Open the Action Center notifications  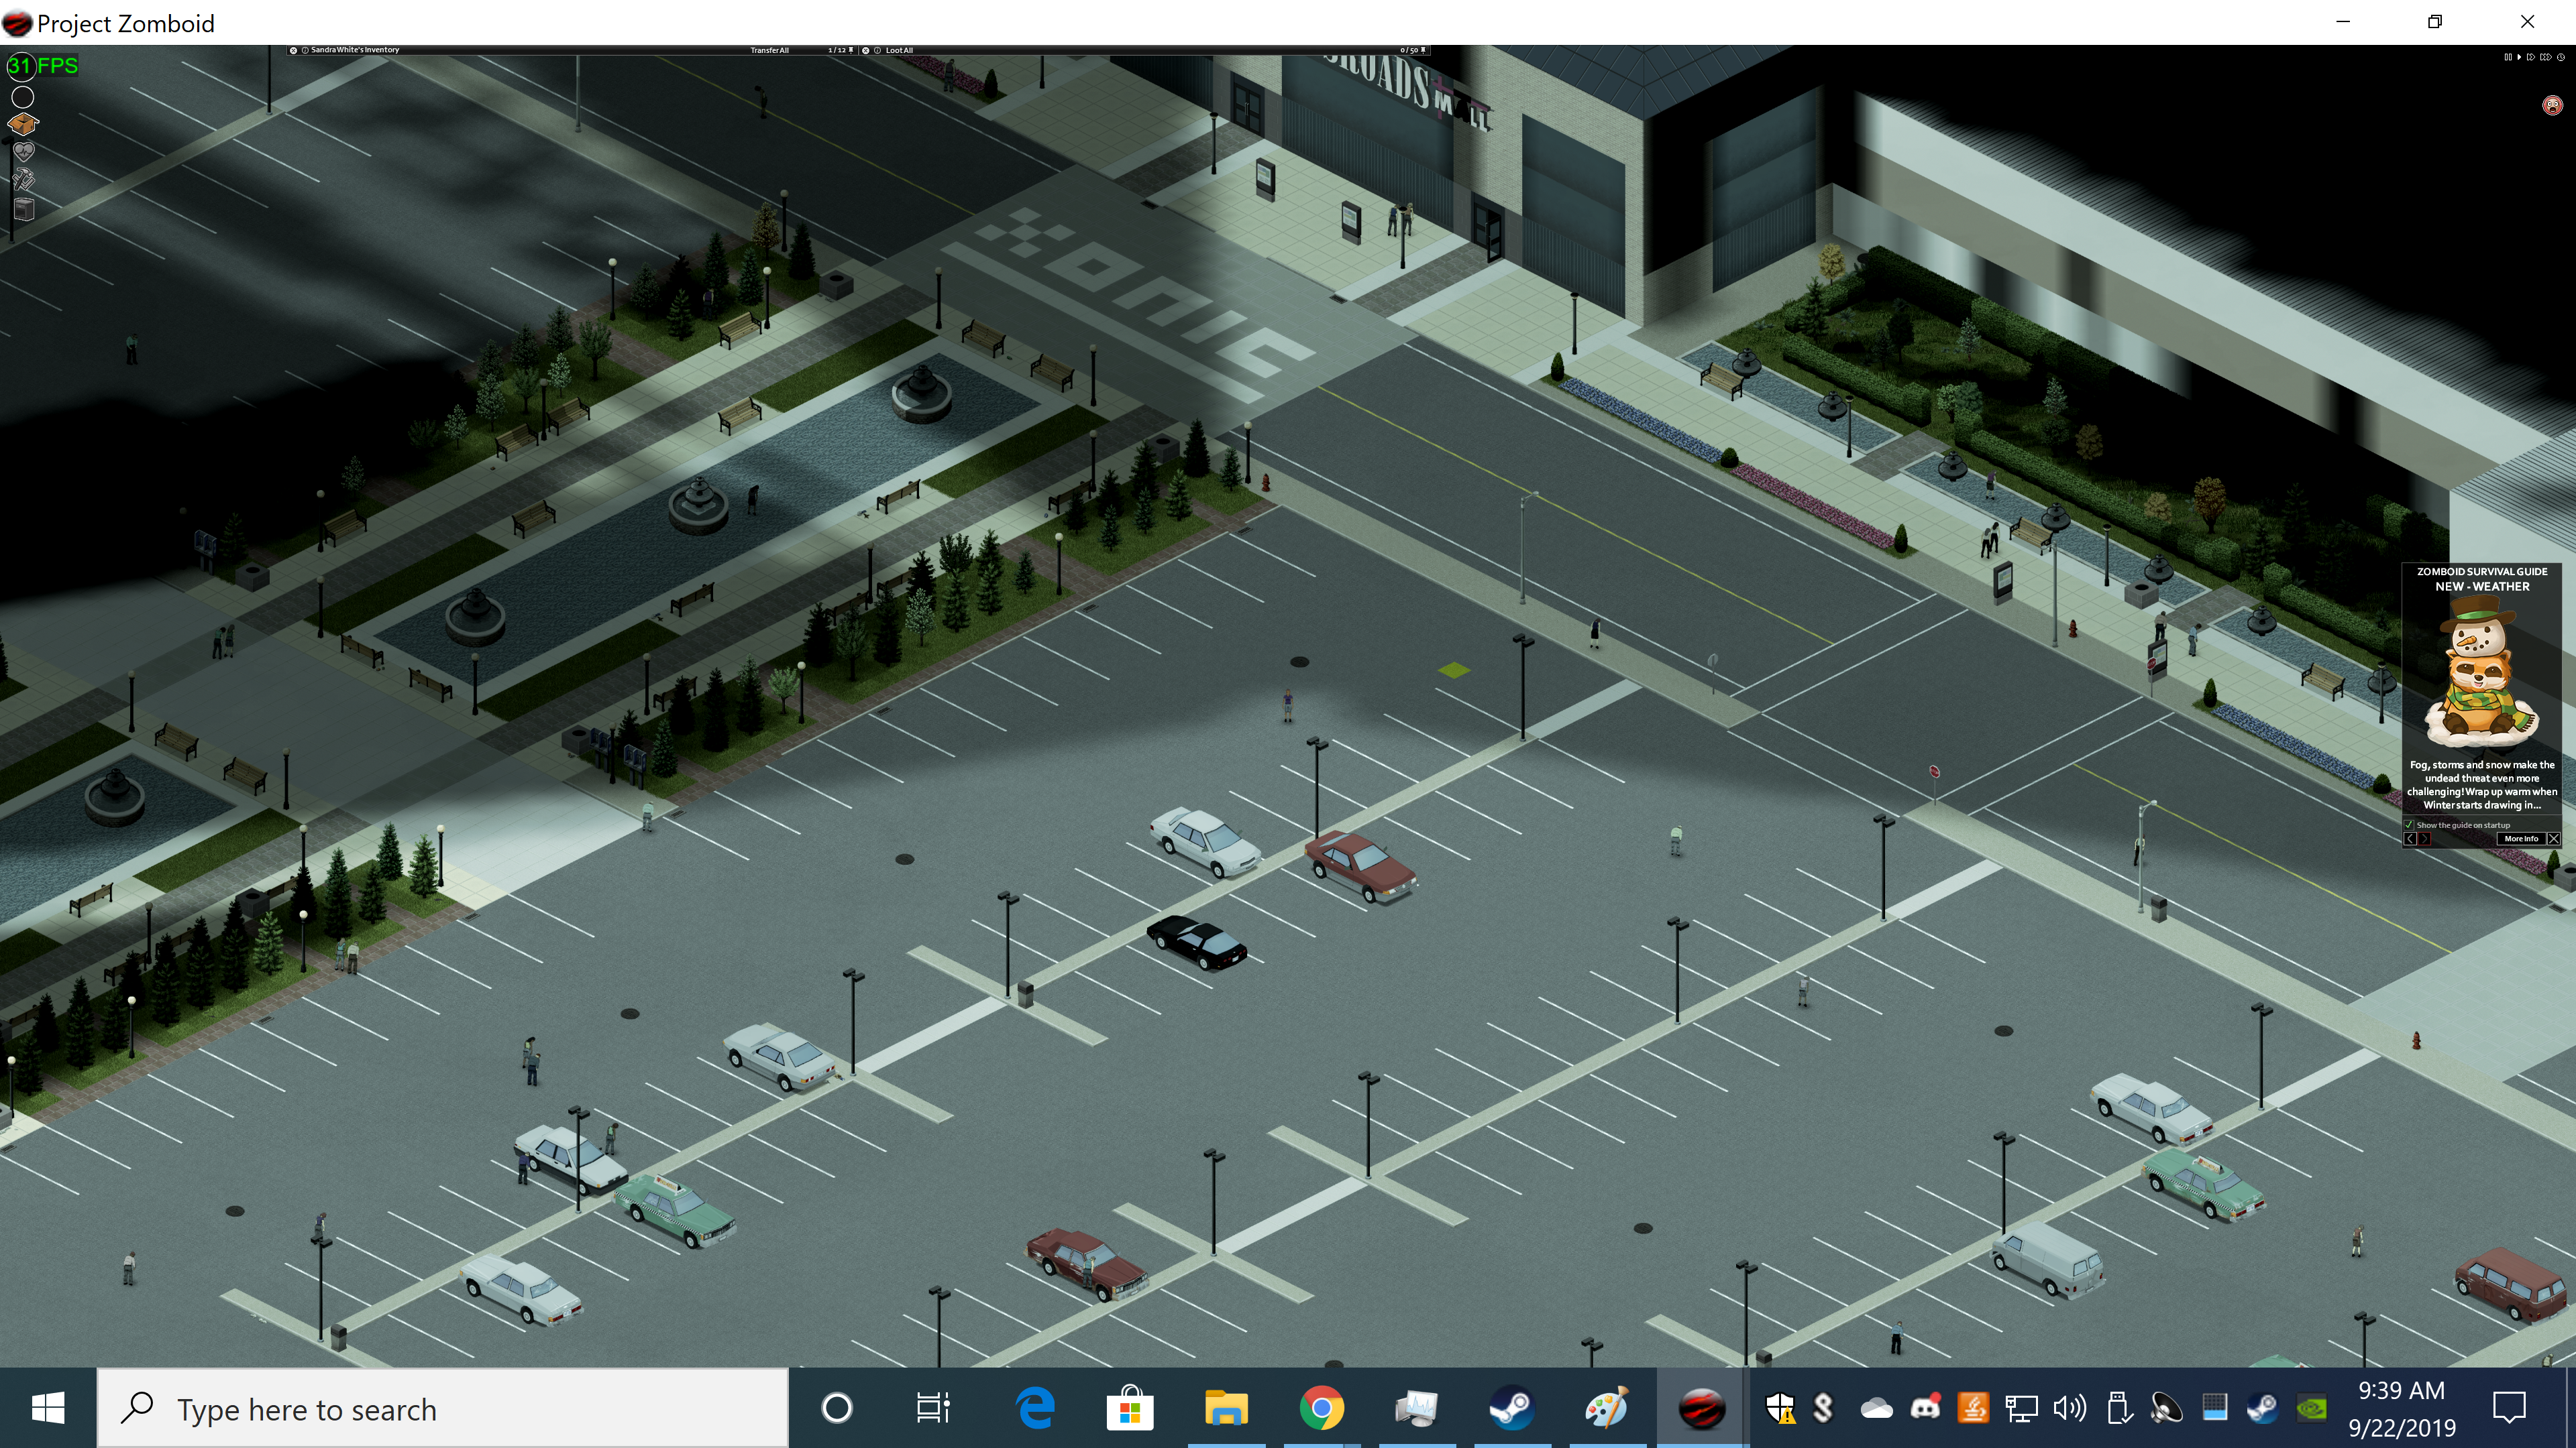coord(2509,1409)
